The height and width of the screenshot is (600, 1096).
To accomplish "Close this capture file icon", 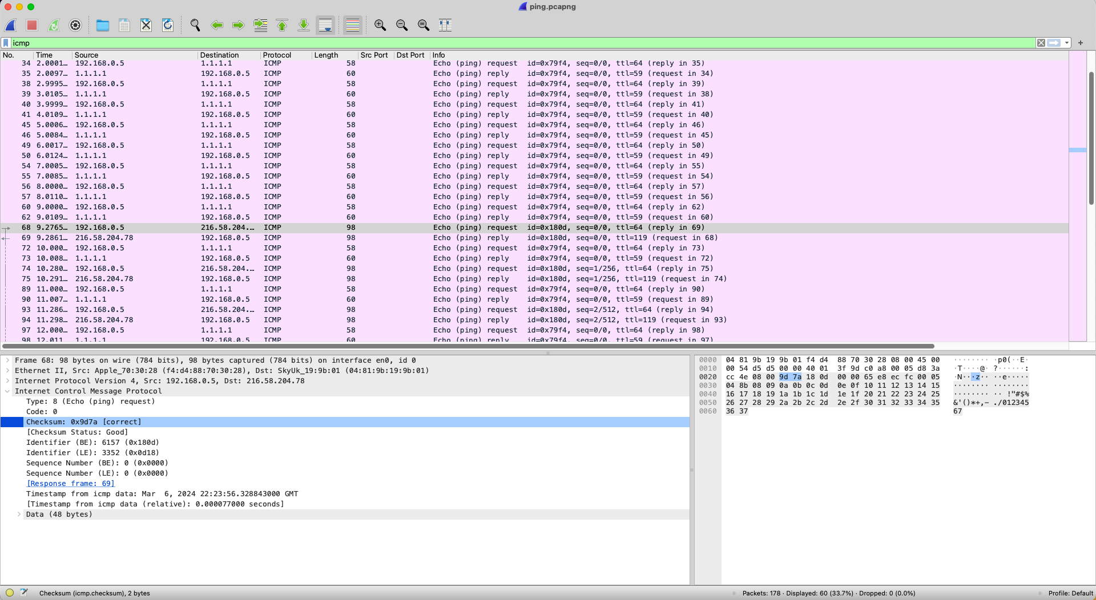I will tap(146, 25).
